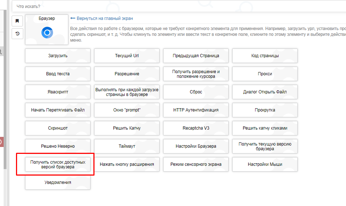The height and width of the screenshot is (206, 346).
Task: Open the "Уведомления" action
Action: (x=58, y=182)
